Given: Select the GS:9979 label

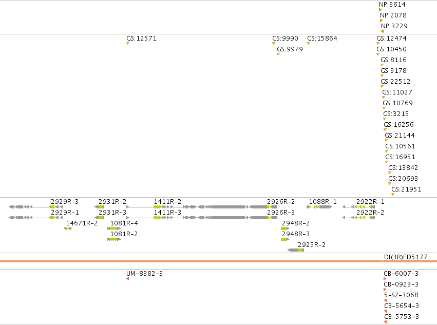Looking at the screenshot, I should click(x=290, y=49).
